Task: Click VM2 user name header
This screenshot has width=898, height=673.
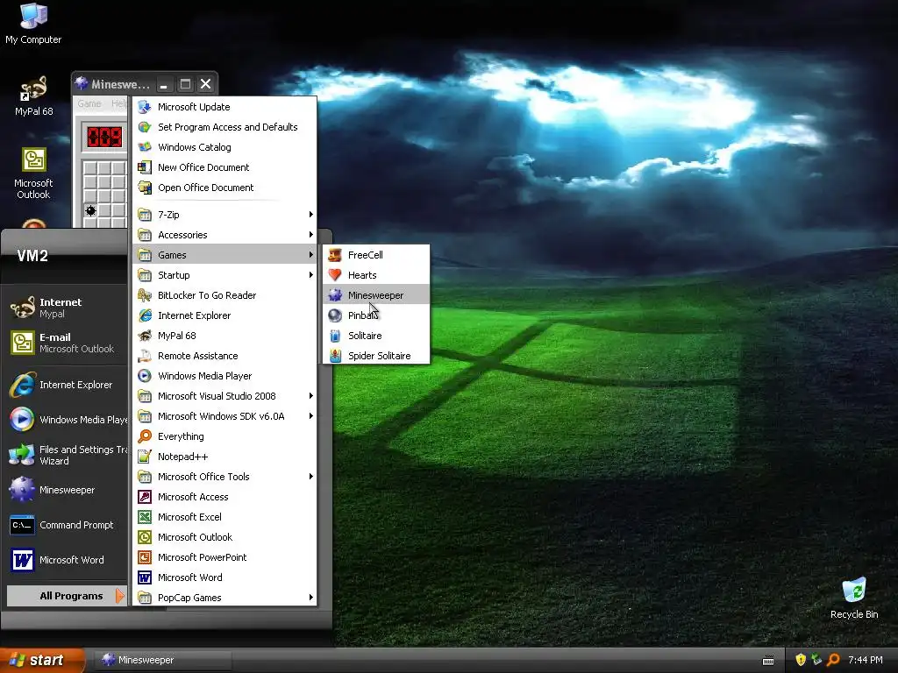Action: pos(32,256)
